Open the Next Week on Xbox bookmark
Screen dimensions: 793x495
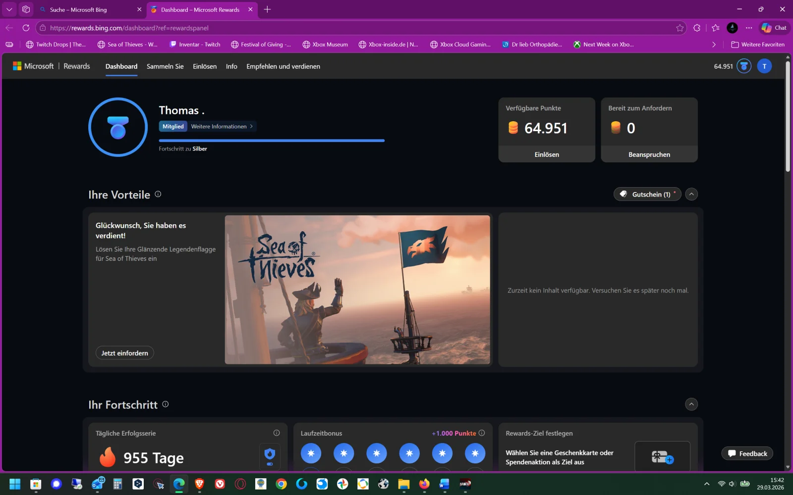[603, 45]
